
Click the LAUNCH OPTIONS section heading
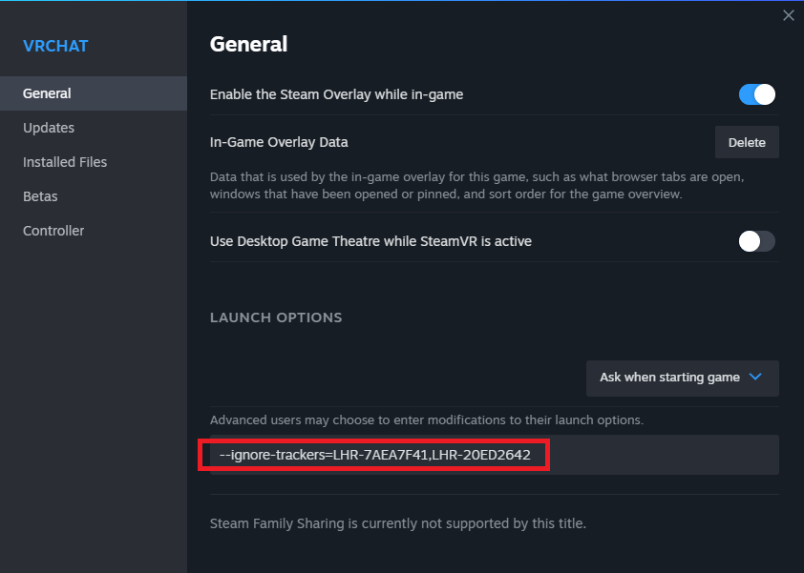tap(276, 317)
